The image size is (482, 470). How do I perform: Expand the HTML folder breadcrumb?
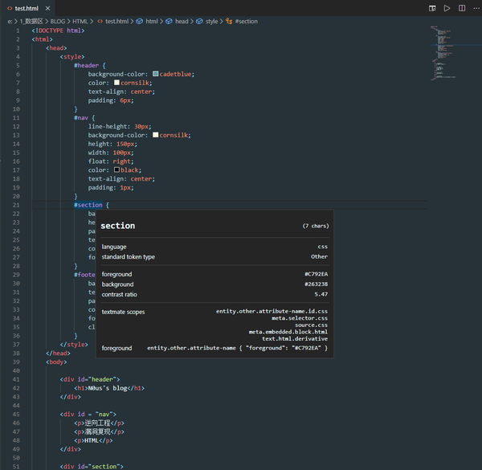tap(80, 21)
